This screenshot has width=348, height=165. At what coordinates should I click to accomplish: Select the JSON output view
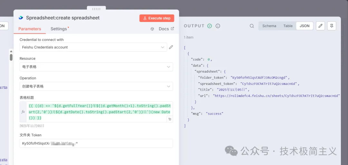[304, 26]
